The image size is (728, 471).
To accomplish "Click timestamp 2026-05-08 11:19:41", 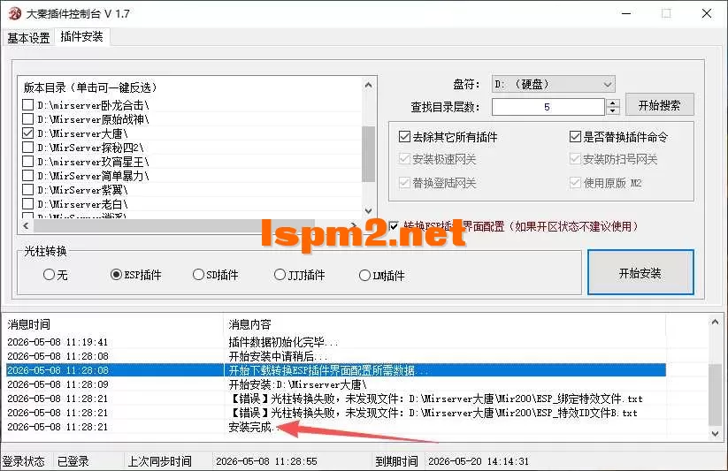I will [x=57, y=342].
